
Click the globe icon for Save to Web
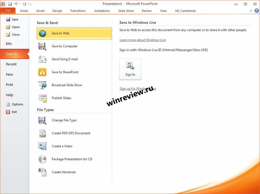(x=43, y=34)
